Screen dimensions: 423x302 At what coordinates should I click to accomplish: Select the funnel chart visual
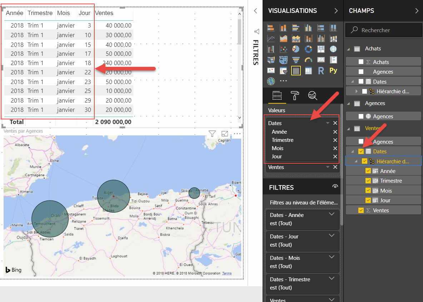point(296,60)
